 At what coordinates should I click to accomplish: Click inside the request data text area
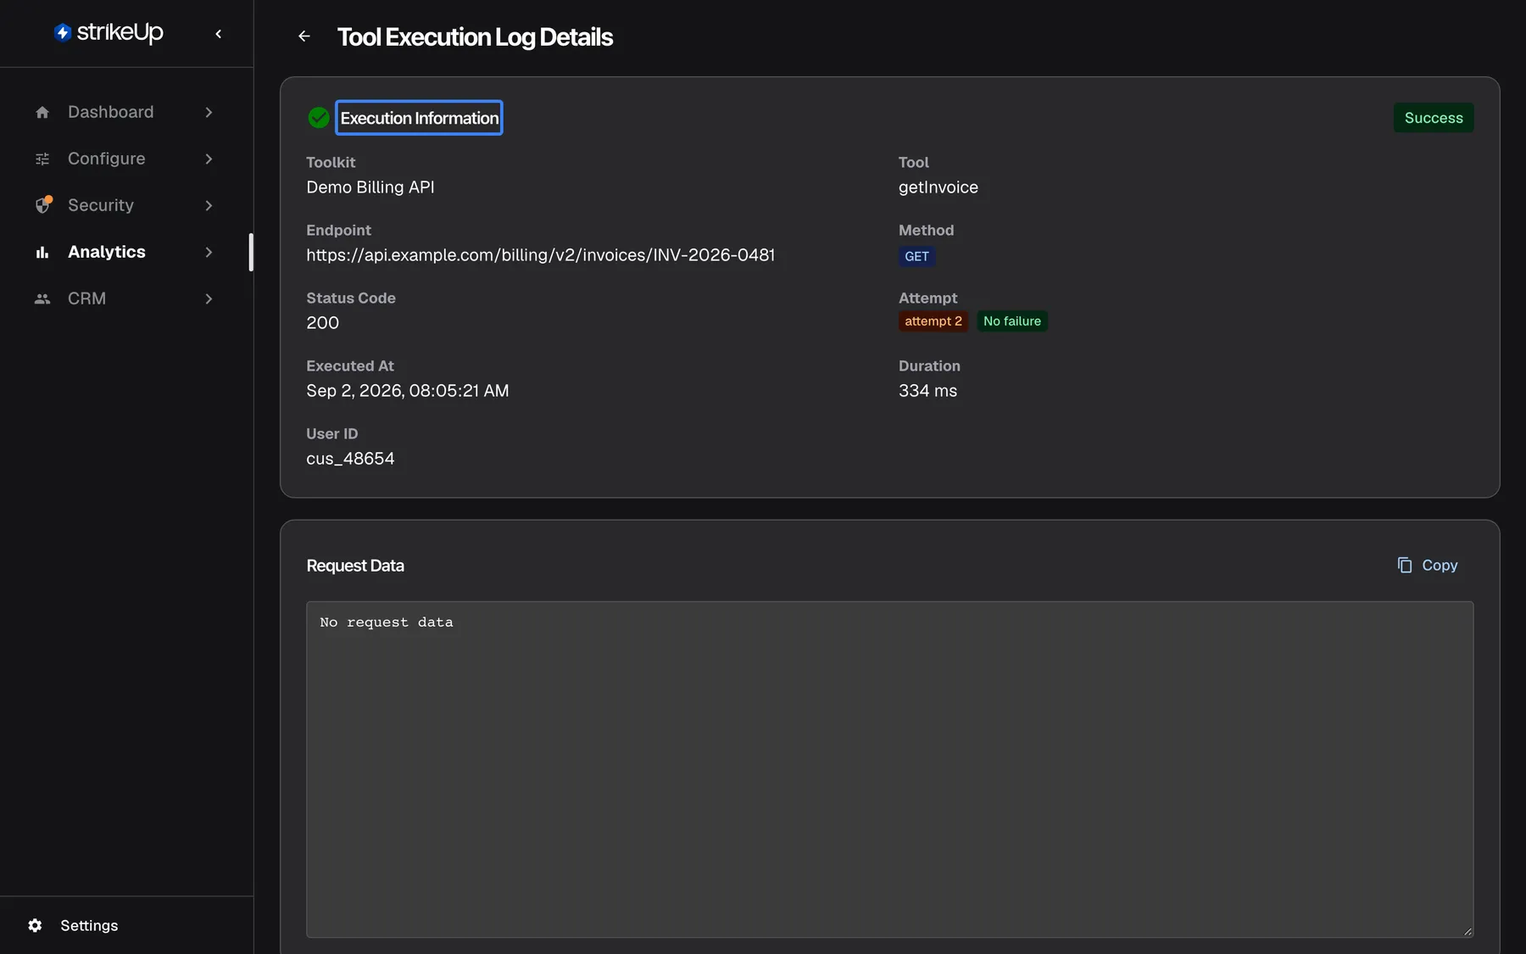889,769
